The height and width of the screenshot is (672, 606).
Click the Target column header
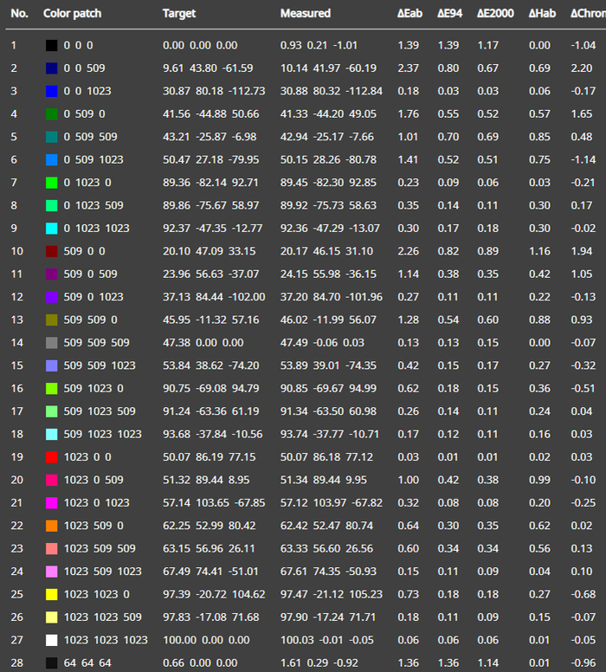tap(179, 13)
